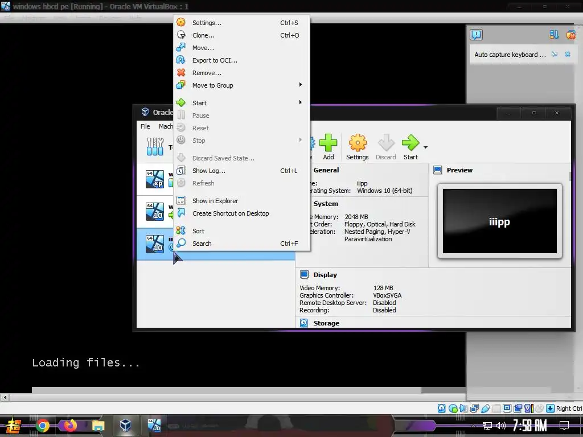Click the Storage section header
This screenshot has width=583, height=437.
(326, 323)
